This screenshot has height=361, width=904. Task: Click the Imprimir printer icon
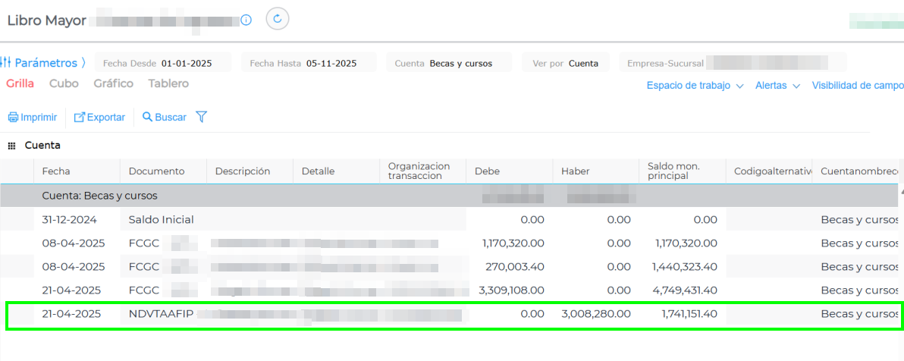(x=13, y=118)
